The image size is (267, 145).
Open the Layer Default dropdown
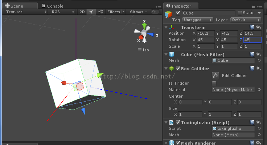[x=246, y=20]
